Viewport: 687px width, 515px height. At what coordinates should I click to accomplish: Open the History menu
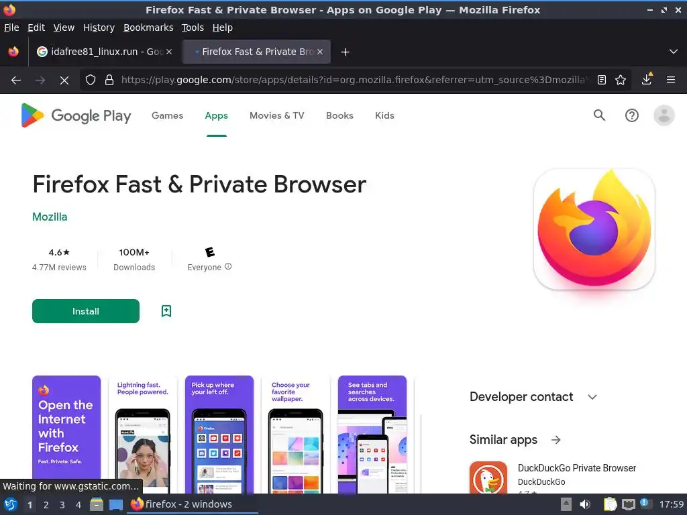click(x=99, y=27)
